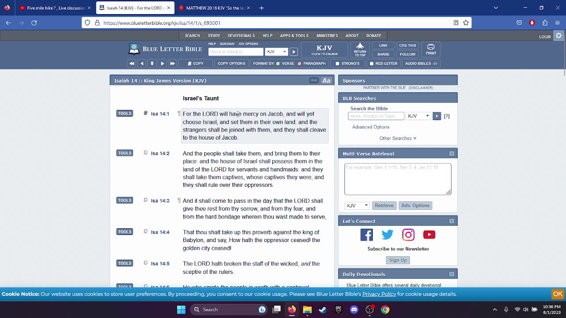Click the Blue Letter Bible logo
This screenshot has height=318, width=566.
tap(165, 49)
